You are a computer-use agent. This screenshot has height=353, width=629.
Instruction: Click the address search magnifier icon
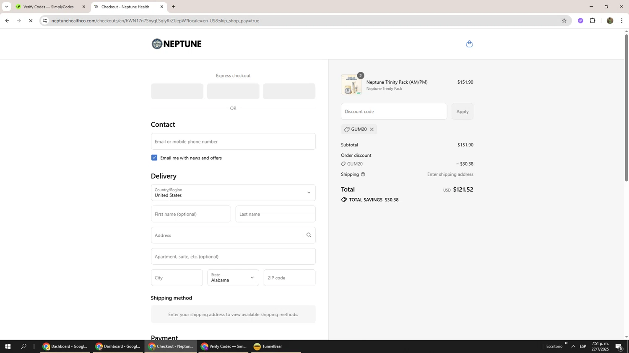tap(309, 235)
